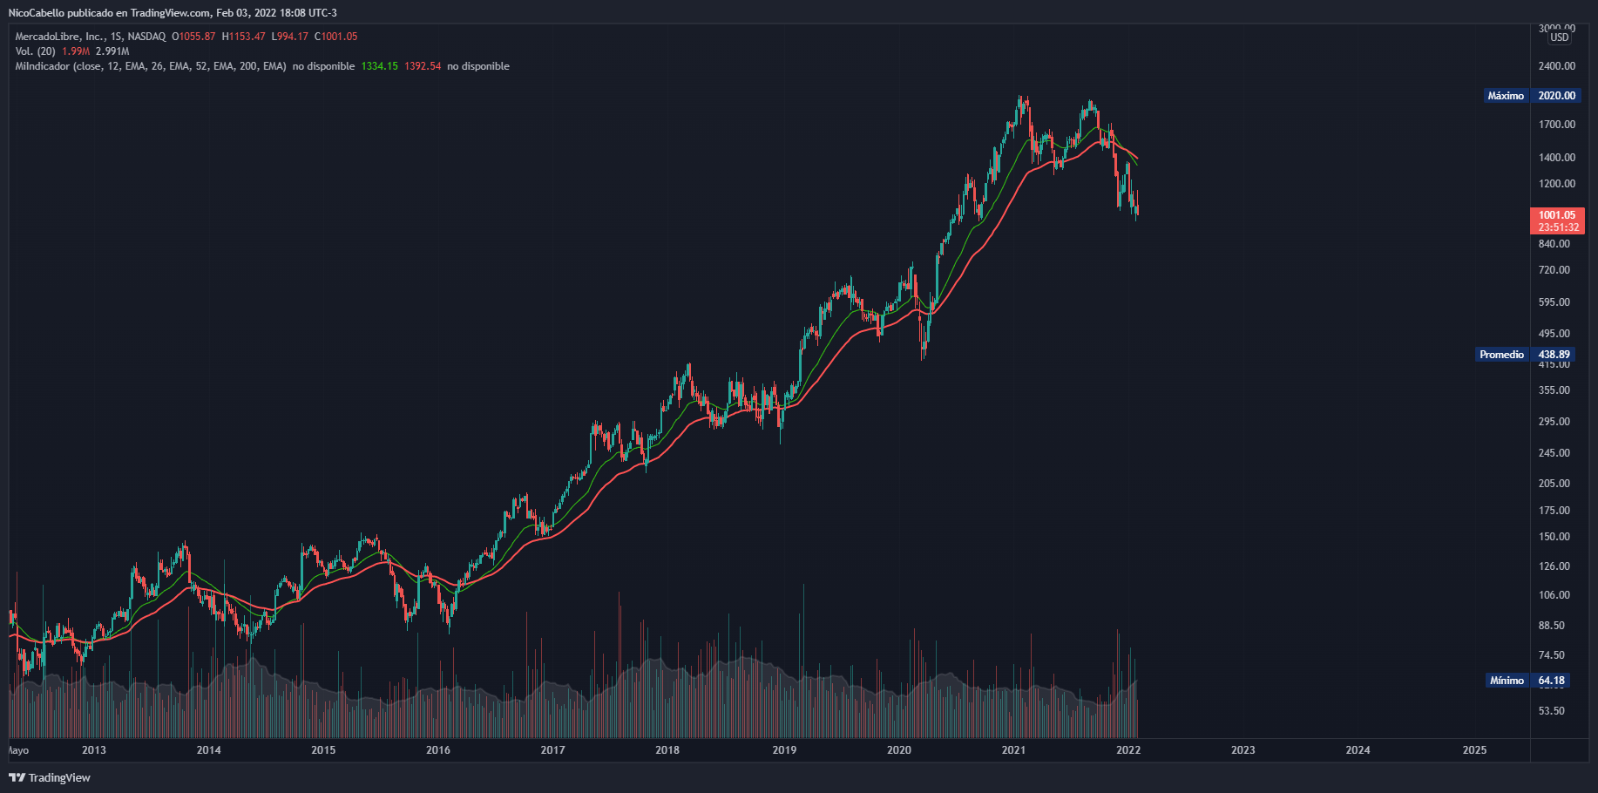Screen dimensions: 1598x793
Task: Click the 88.50 price axis label
Action: tap(1552, 626)
